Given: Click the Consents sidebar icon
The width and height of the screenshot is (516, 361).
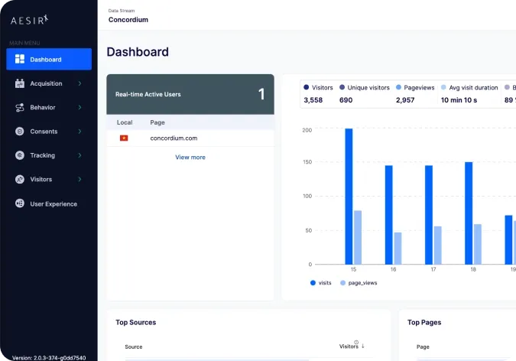Looking at the screenshot, I should pos(20,132).
